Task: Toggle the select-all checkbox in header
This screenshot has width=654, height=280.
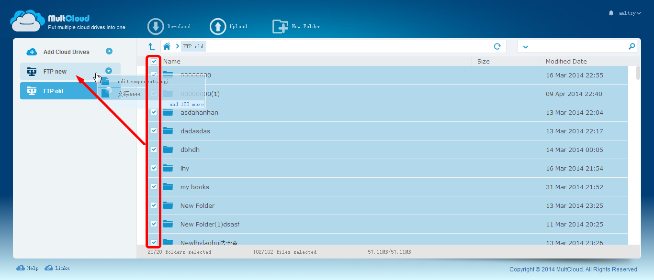Action: coord(154,61)
